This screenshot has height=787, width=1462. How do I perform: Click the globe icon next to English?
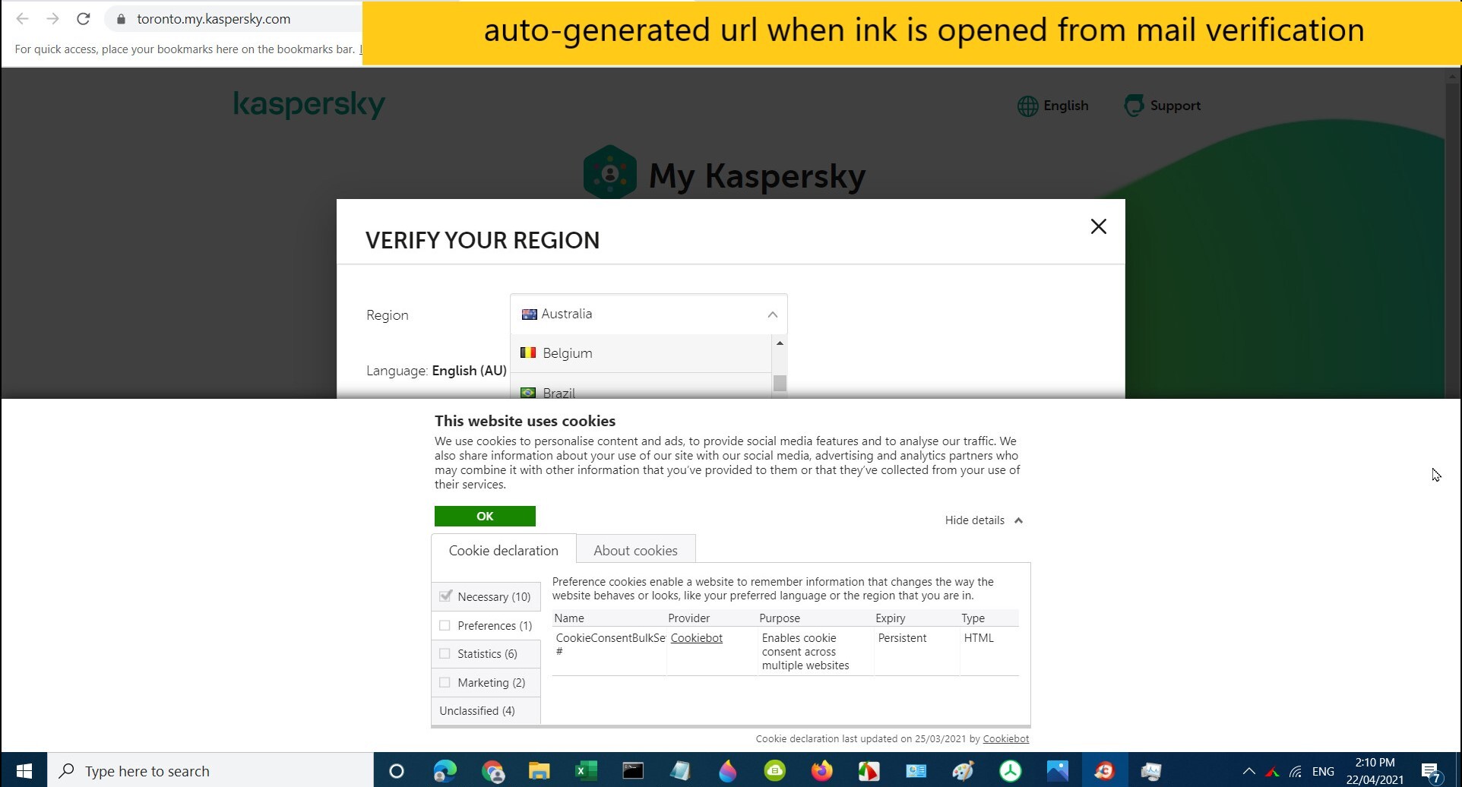pos(1027,106)
